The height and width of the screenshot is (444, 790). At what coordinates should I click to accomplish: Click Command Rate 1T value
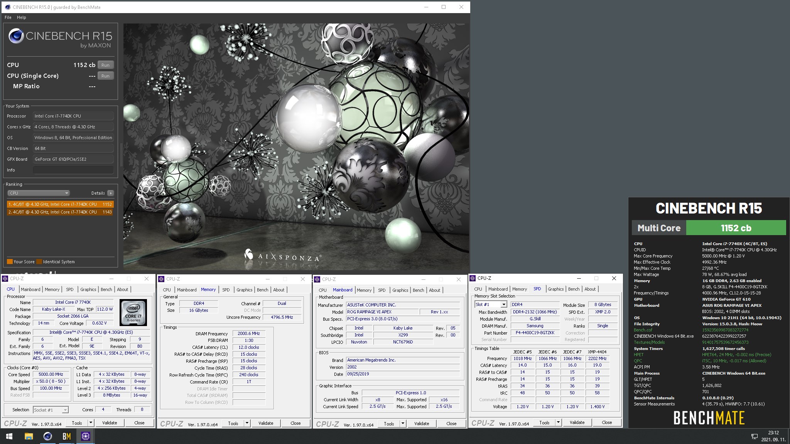click(x=249, y=382)
